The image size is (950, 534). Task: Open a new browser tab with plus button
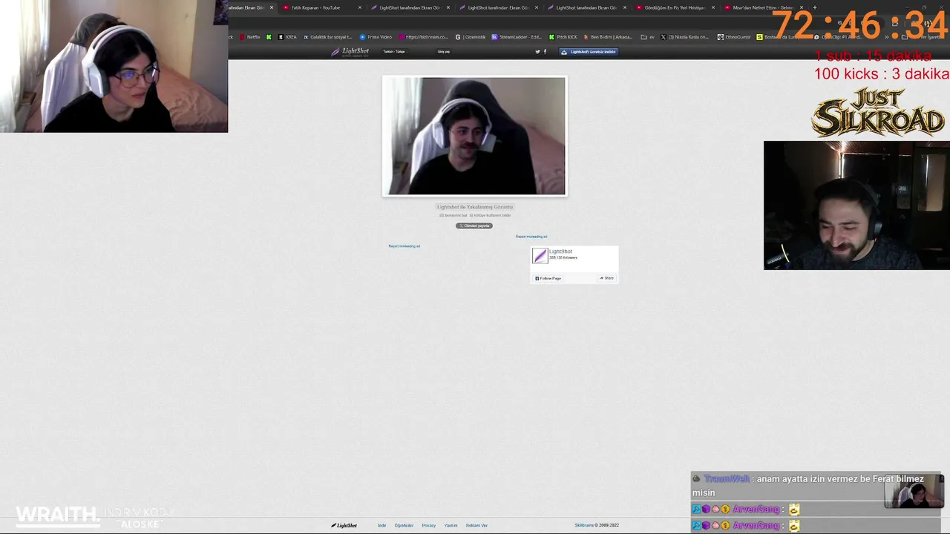coord(814,7)
